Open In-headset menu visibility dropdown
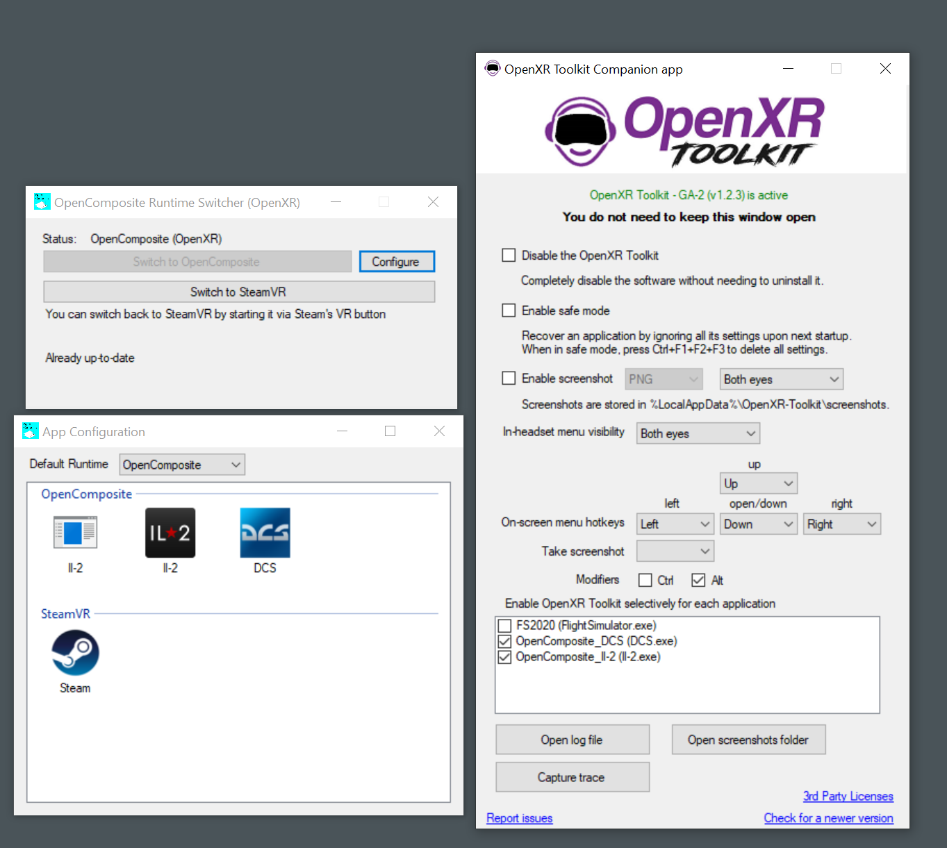The image size is (947, 848). [x=698, y=433]
